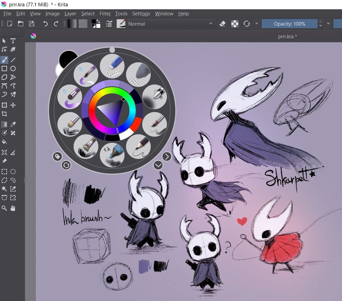Screen dimensions: 342x301
Task: Toggle preserve alpha
Action: [235, 24]
